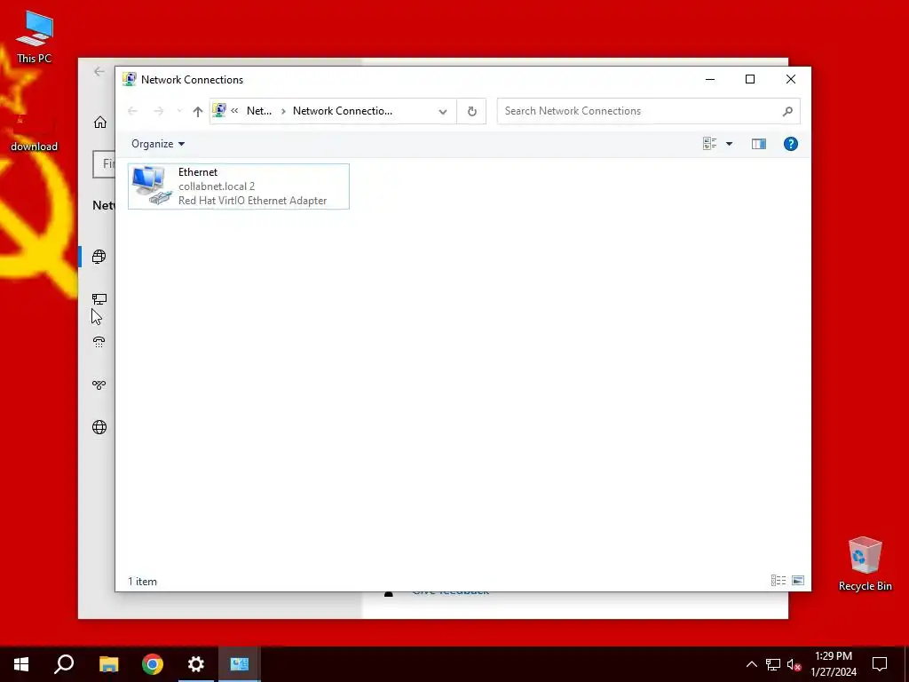Open Home in Settings window
The width and height of the screenshot is (909, 682).
[x=100, y=123]
